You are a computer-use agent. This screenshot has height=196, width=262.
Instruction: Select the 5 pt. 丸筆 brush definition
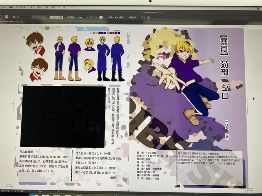click(x=56, y=17)
